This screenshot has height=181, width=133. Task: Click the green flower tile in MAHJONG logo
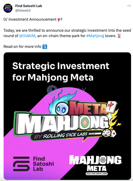(x=85, y=122)
